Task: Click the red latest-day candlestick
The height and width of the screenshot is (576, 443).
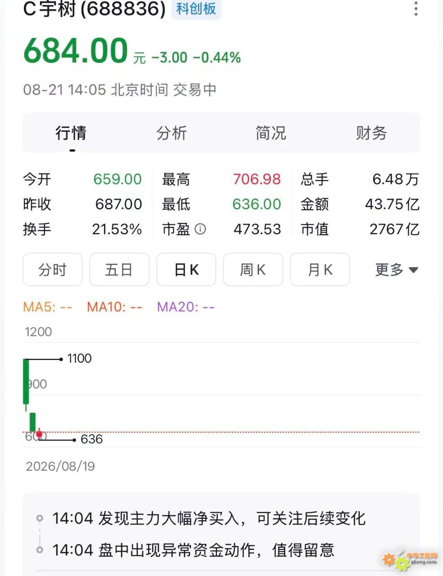Action: click(x=40, y=434)
